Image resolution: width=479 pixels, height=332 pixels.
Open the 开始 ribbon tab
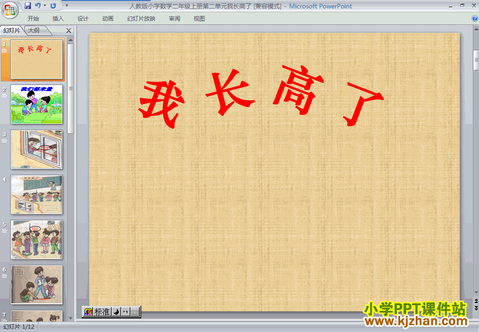[x=33, y=19]
